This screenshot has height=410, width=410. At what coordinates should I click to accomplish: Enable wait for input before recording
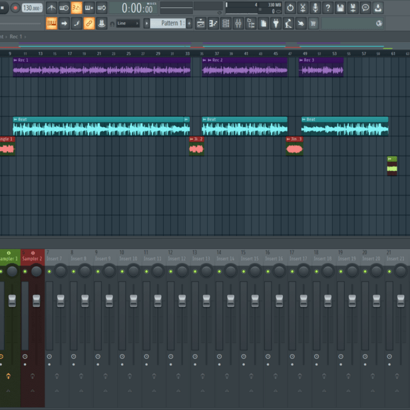pos(64,8)
